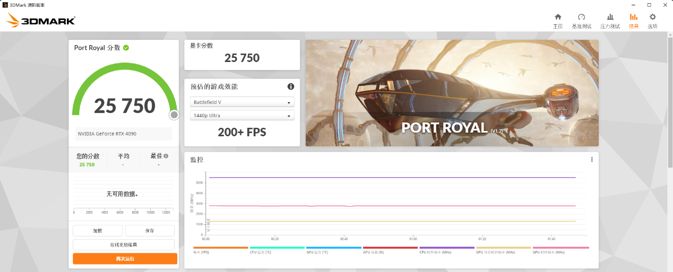The image size is (673, 272).
Task: Click the info icon next to 最佳
Action: pyautogui.click(x=166, y=156)
